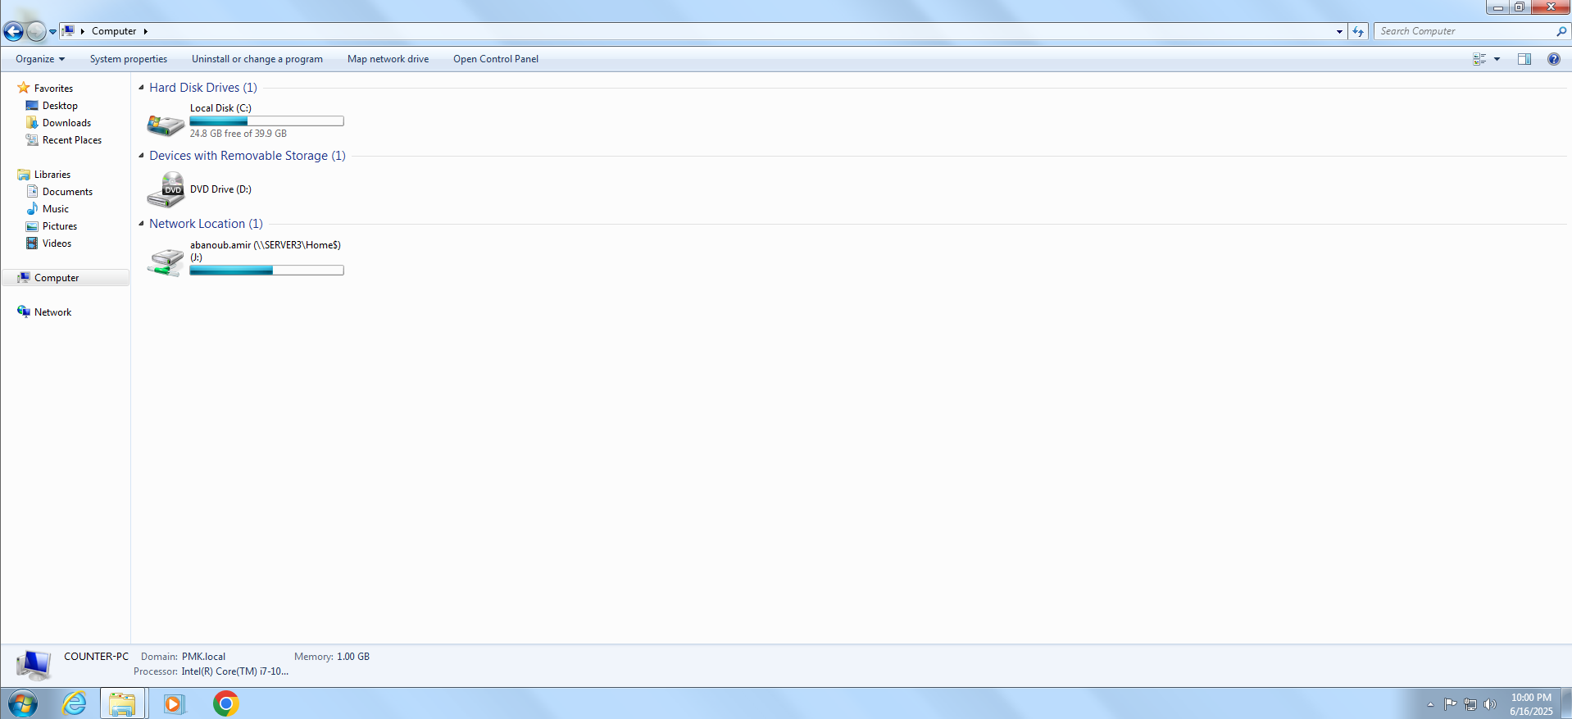
Task: Click Map network drive in toolbar
Action: [x=388, y=59]
